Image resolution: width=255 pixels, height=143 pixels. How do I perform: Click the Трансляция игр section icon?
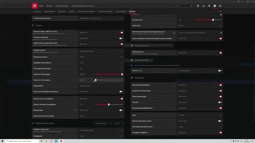tap(132, 46)
